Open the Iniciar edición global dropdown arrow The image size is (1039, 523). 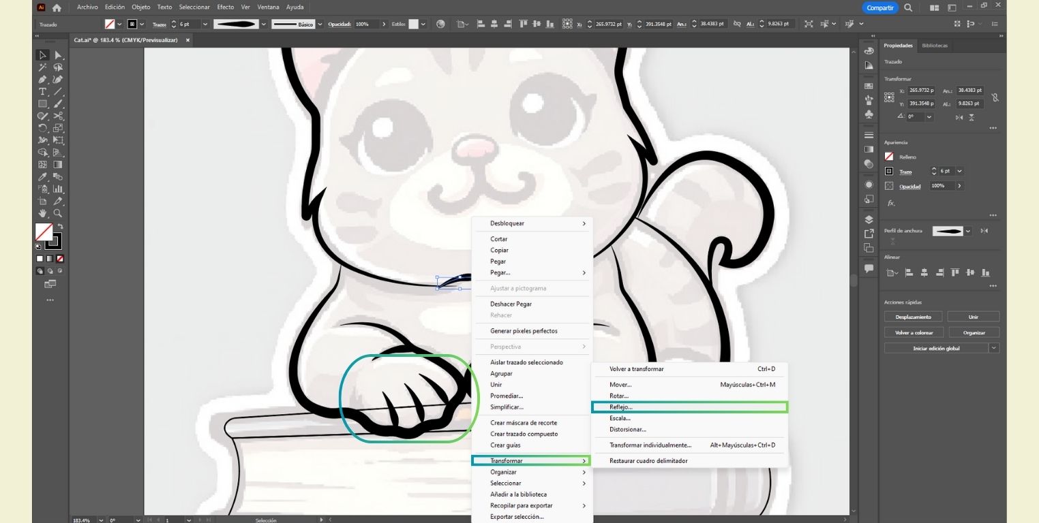pos(994,348)
